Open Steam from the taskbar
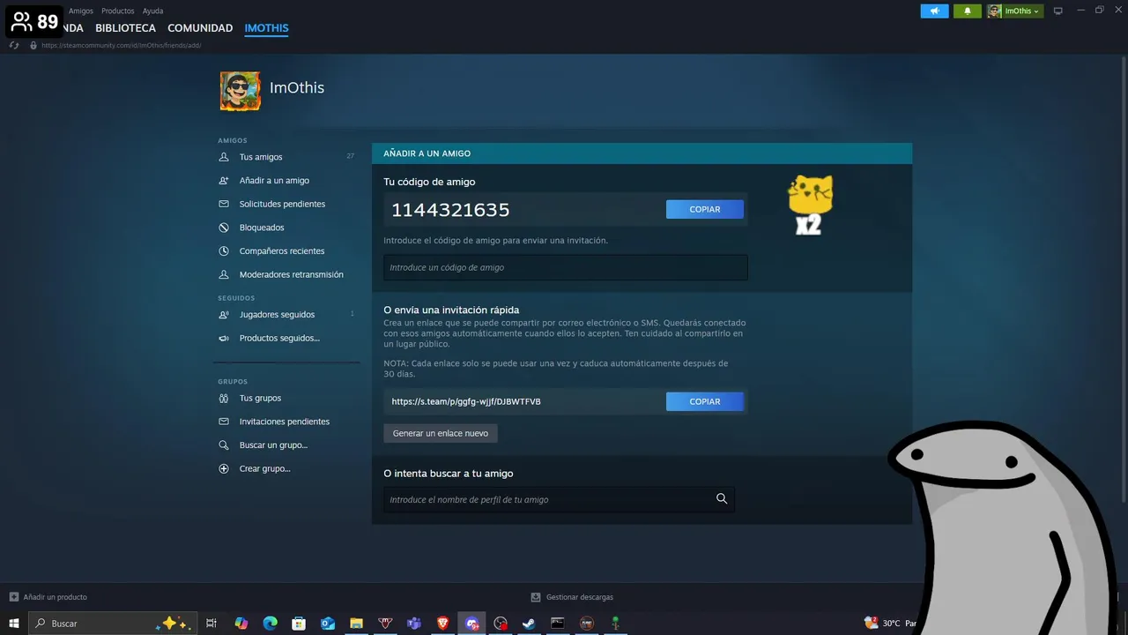The width and height of the screenshot is (1128, 635). point(529,623)
